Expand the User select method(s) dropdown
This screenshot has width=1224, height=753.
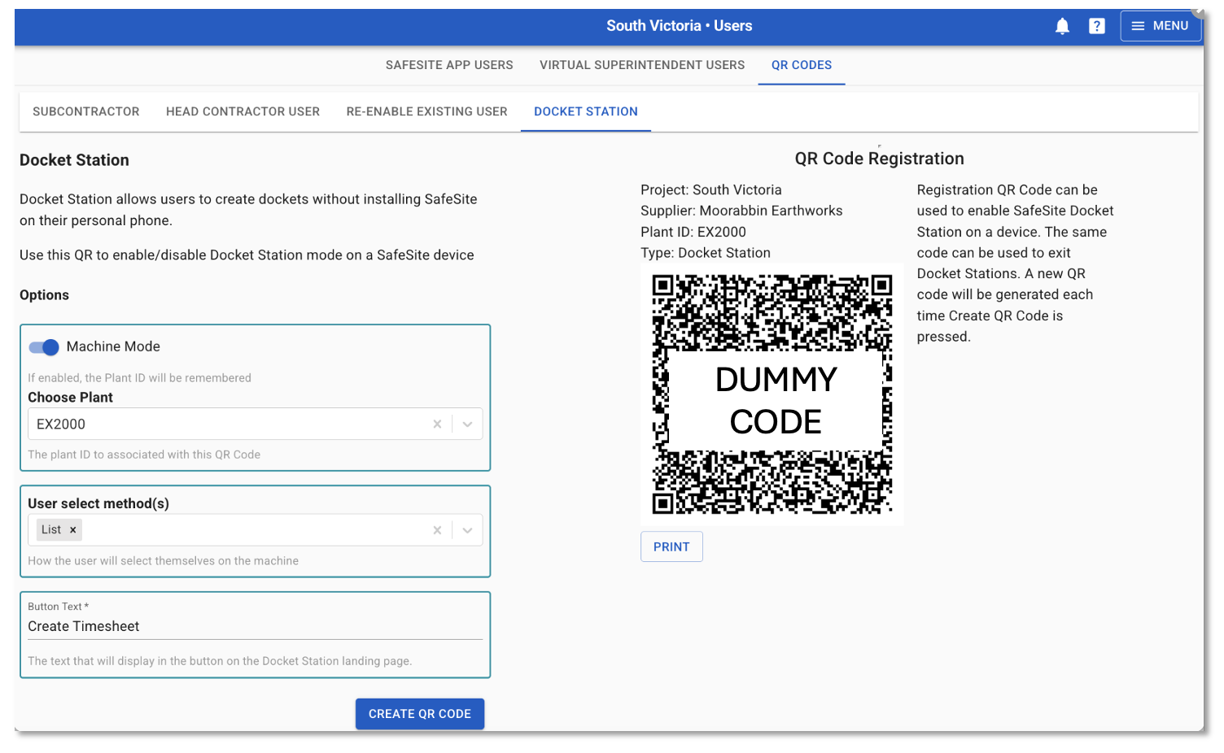point(468,530)
